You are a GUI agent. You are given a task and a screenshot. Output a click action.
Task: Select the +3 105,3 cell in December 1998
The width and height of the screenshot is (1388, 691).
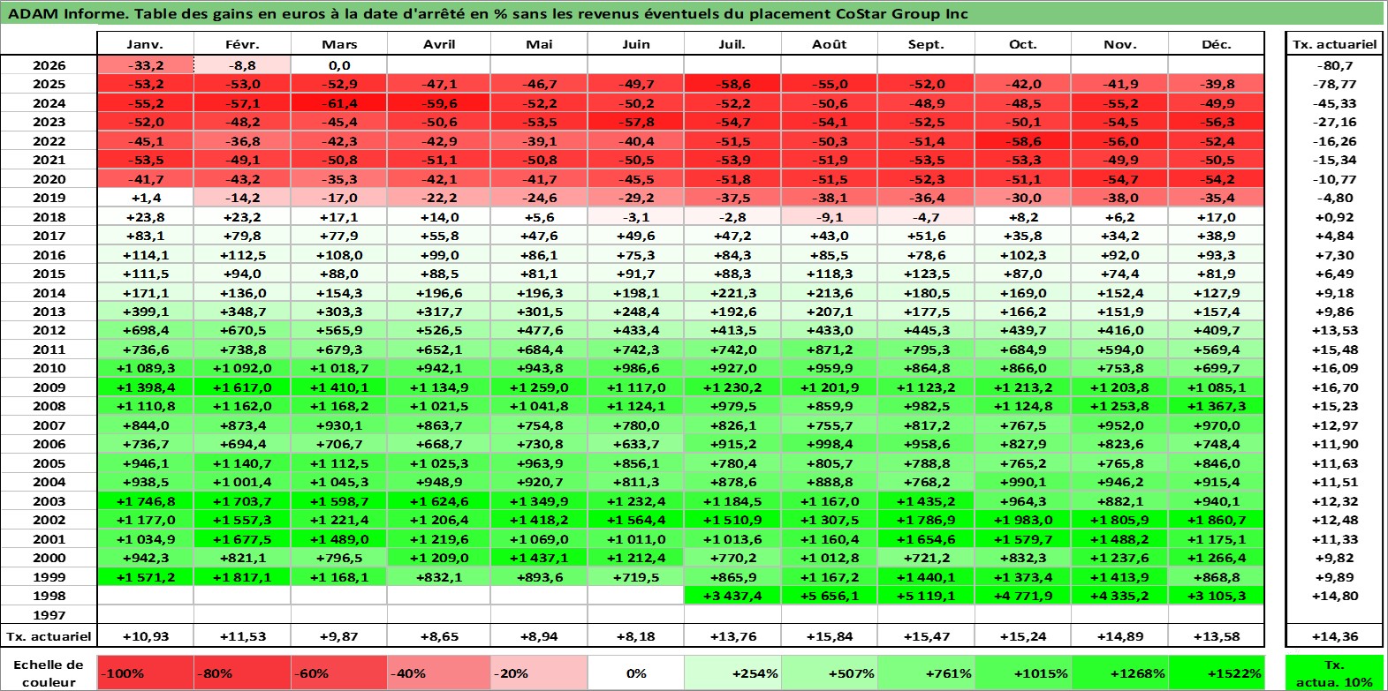coord(1216,596)
